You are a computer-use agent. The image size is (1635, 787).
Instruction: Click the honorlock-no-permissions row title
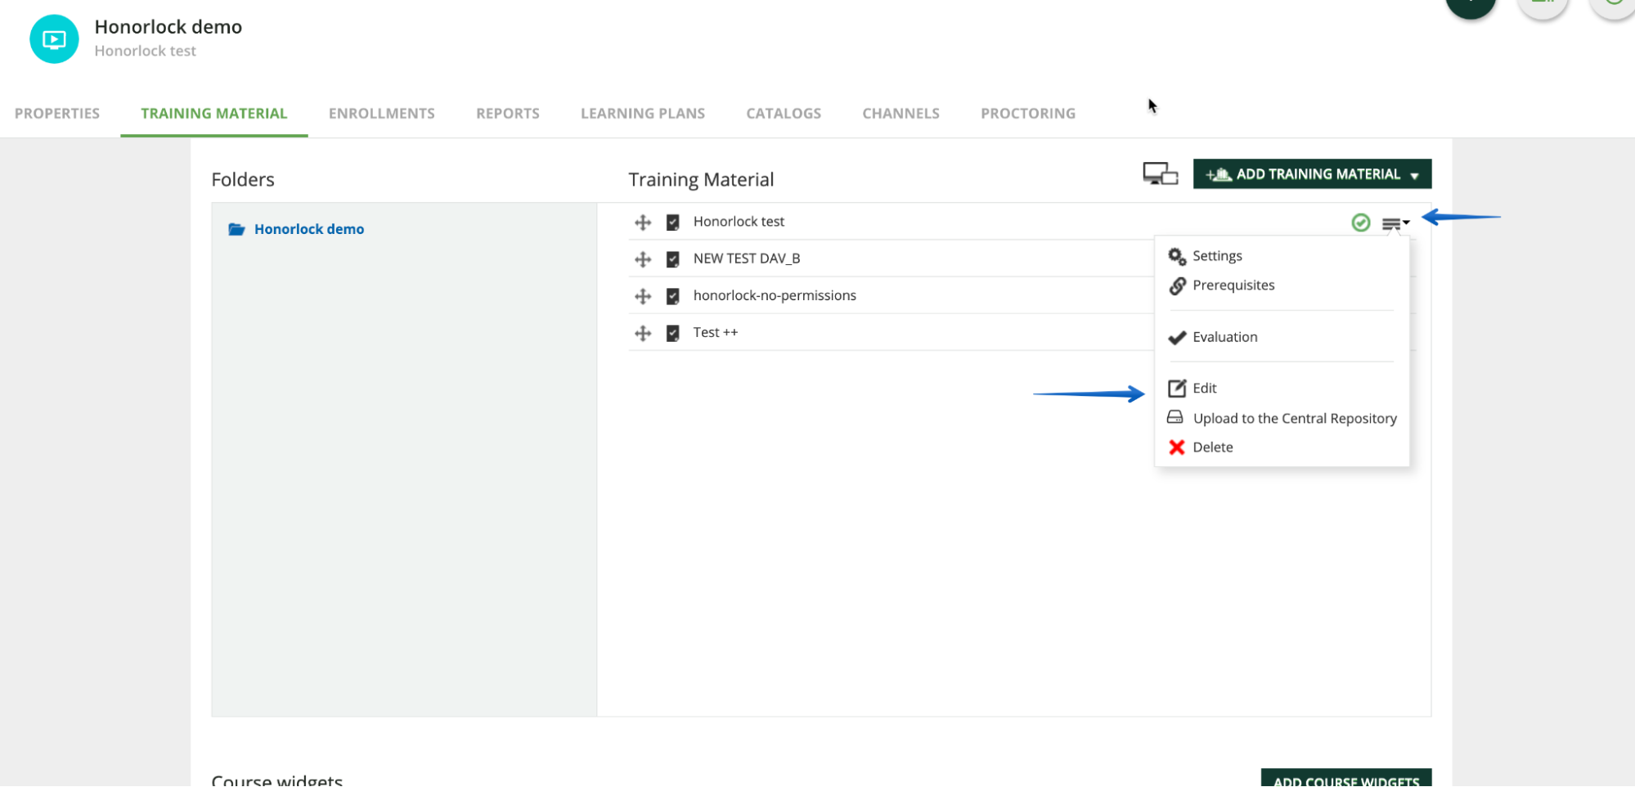click(x=775, y=295)
